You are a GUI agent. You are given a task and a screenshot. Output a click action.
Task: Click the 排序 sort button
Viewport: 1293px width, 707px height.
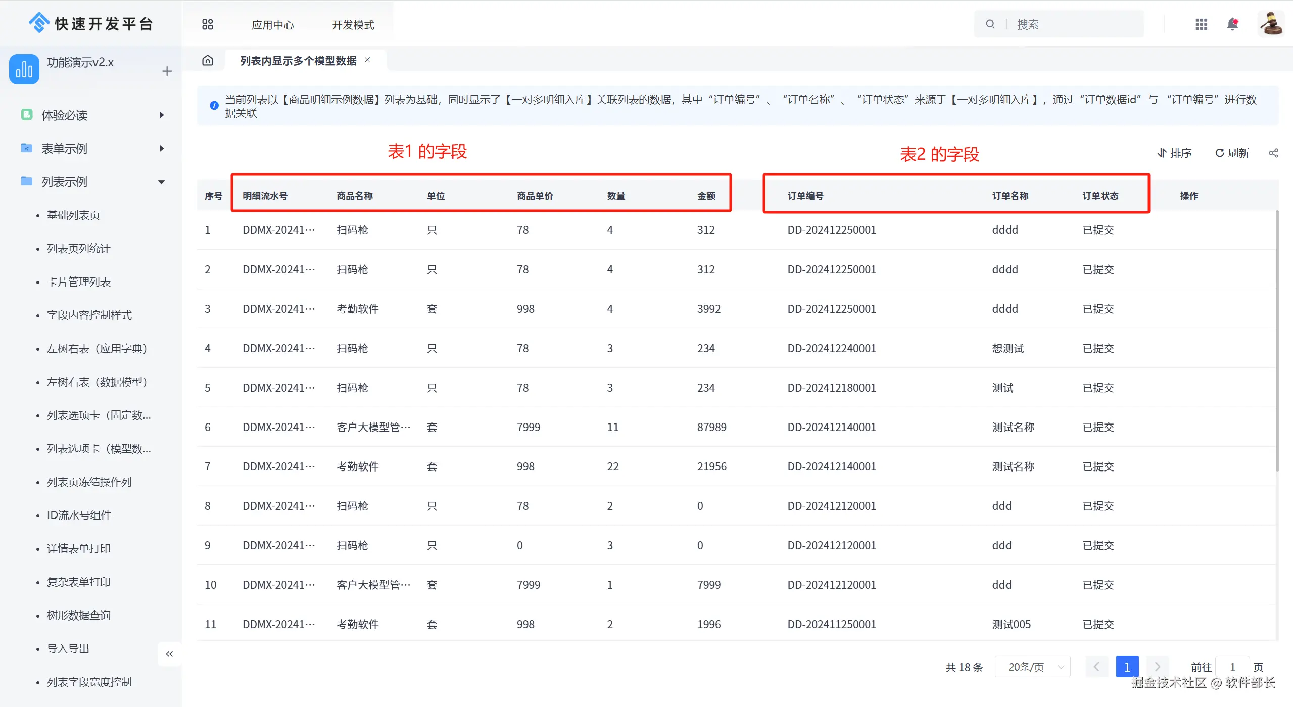pos(1174,153)
